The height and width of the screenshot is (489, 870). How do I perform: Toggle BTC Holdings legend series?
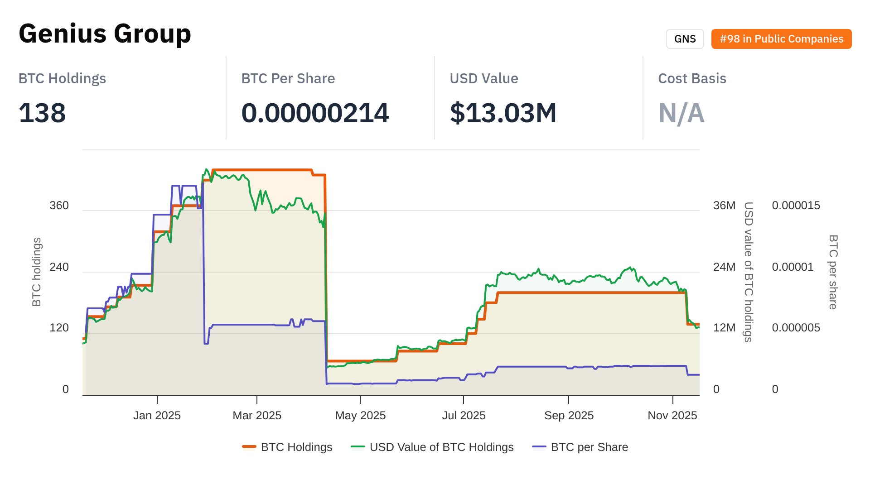click(296, 447)
